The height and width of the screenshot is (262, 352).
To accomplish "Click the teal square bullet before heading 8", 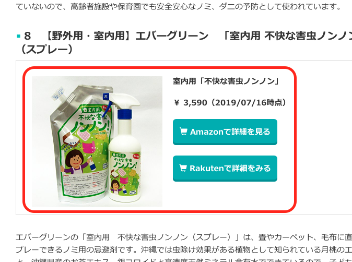I will [x=19, y=36].
